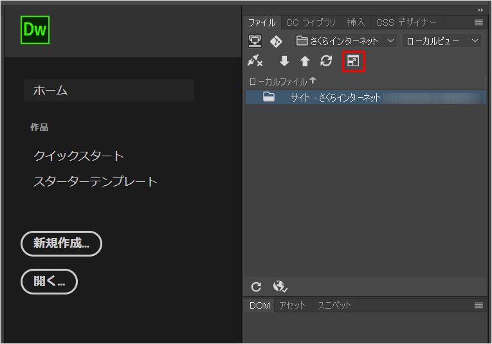The width and height of the screenshot is (492, 344).
Task: Switch to the CC ライブラリ tab
Action: click(x=311, y=23)
